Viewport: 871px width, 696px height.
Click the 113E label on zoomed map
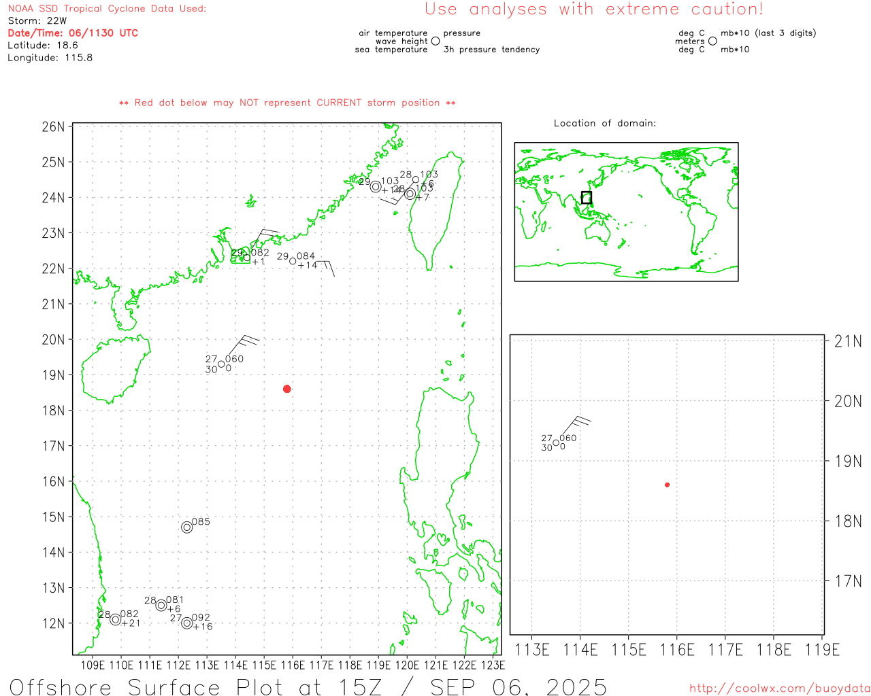click(532, 650)
